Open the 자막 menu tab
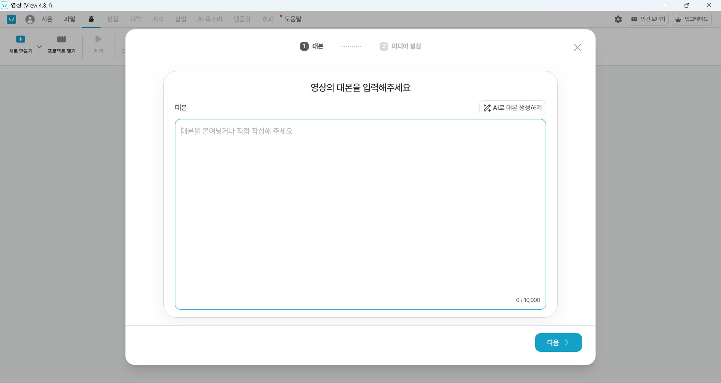721x383 pixels. point(136,19)
